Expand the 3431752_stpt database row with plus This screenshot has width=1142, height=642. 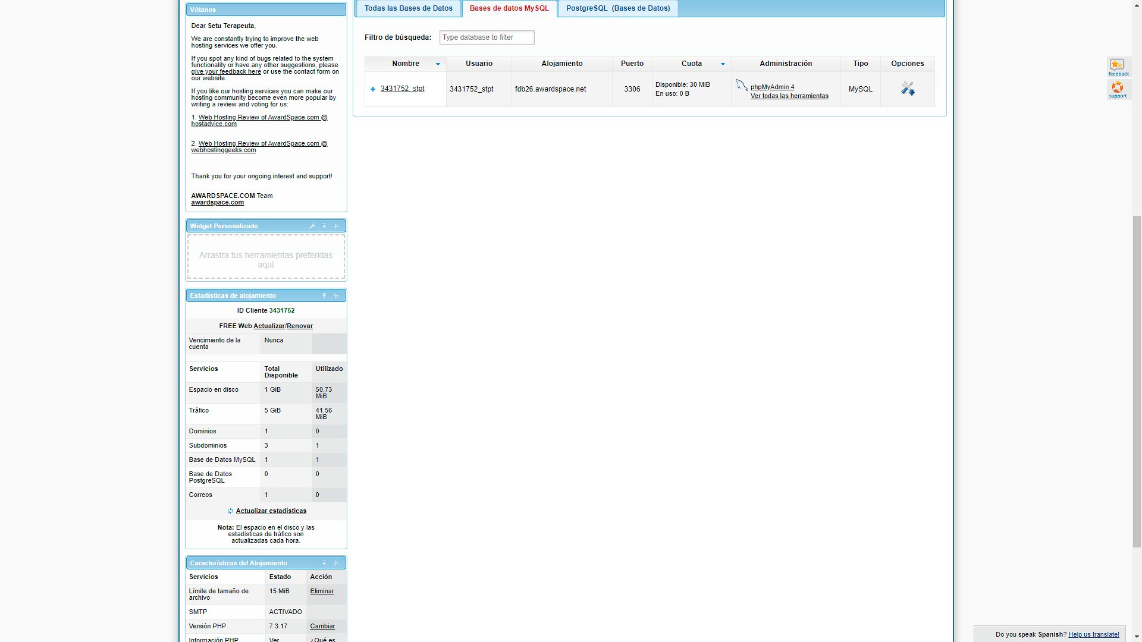click(x=373, y=89)
